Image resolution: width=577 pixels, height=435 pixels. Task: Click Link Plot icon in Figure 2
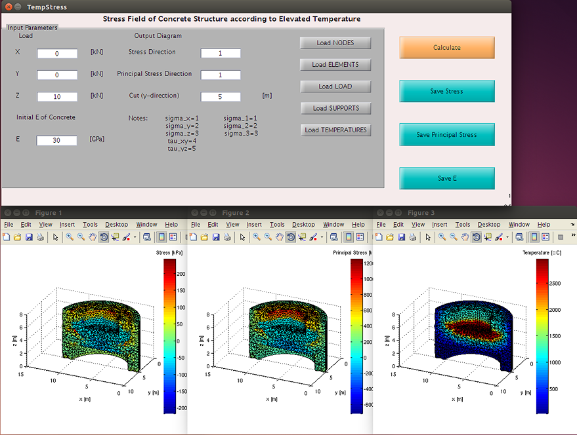pyautogui.click(x=333, y=237)
